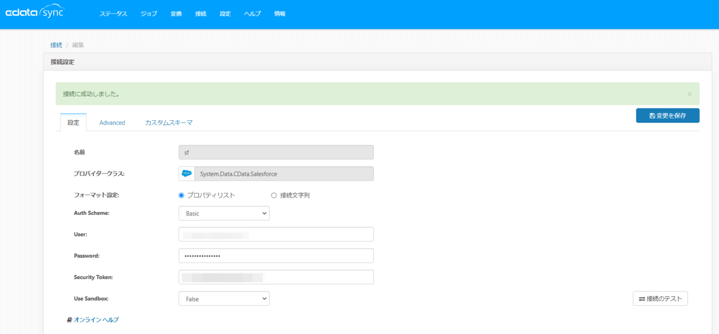Open the 設定 menu in the top bar

click(x=225, y=14)
